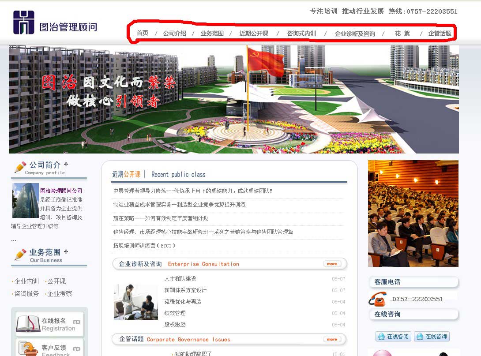Switch to the 企管话题 navigation item
This screenshot has width=481, height=356.
click(440, 33)
